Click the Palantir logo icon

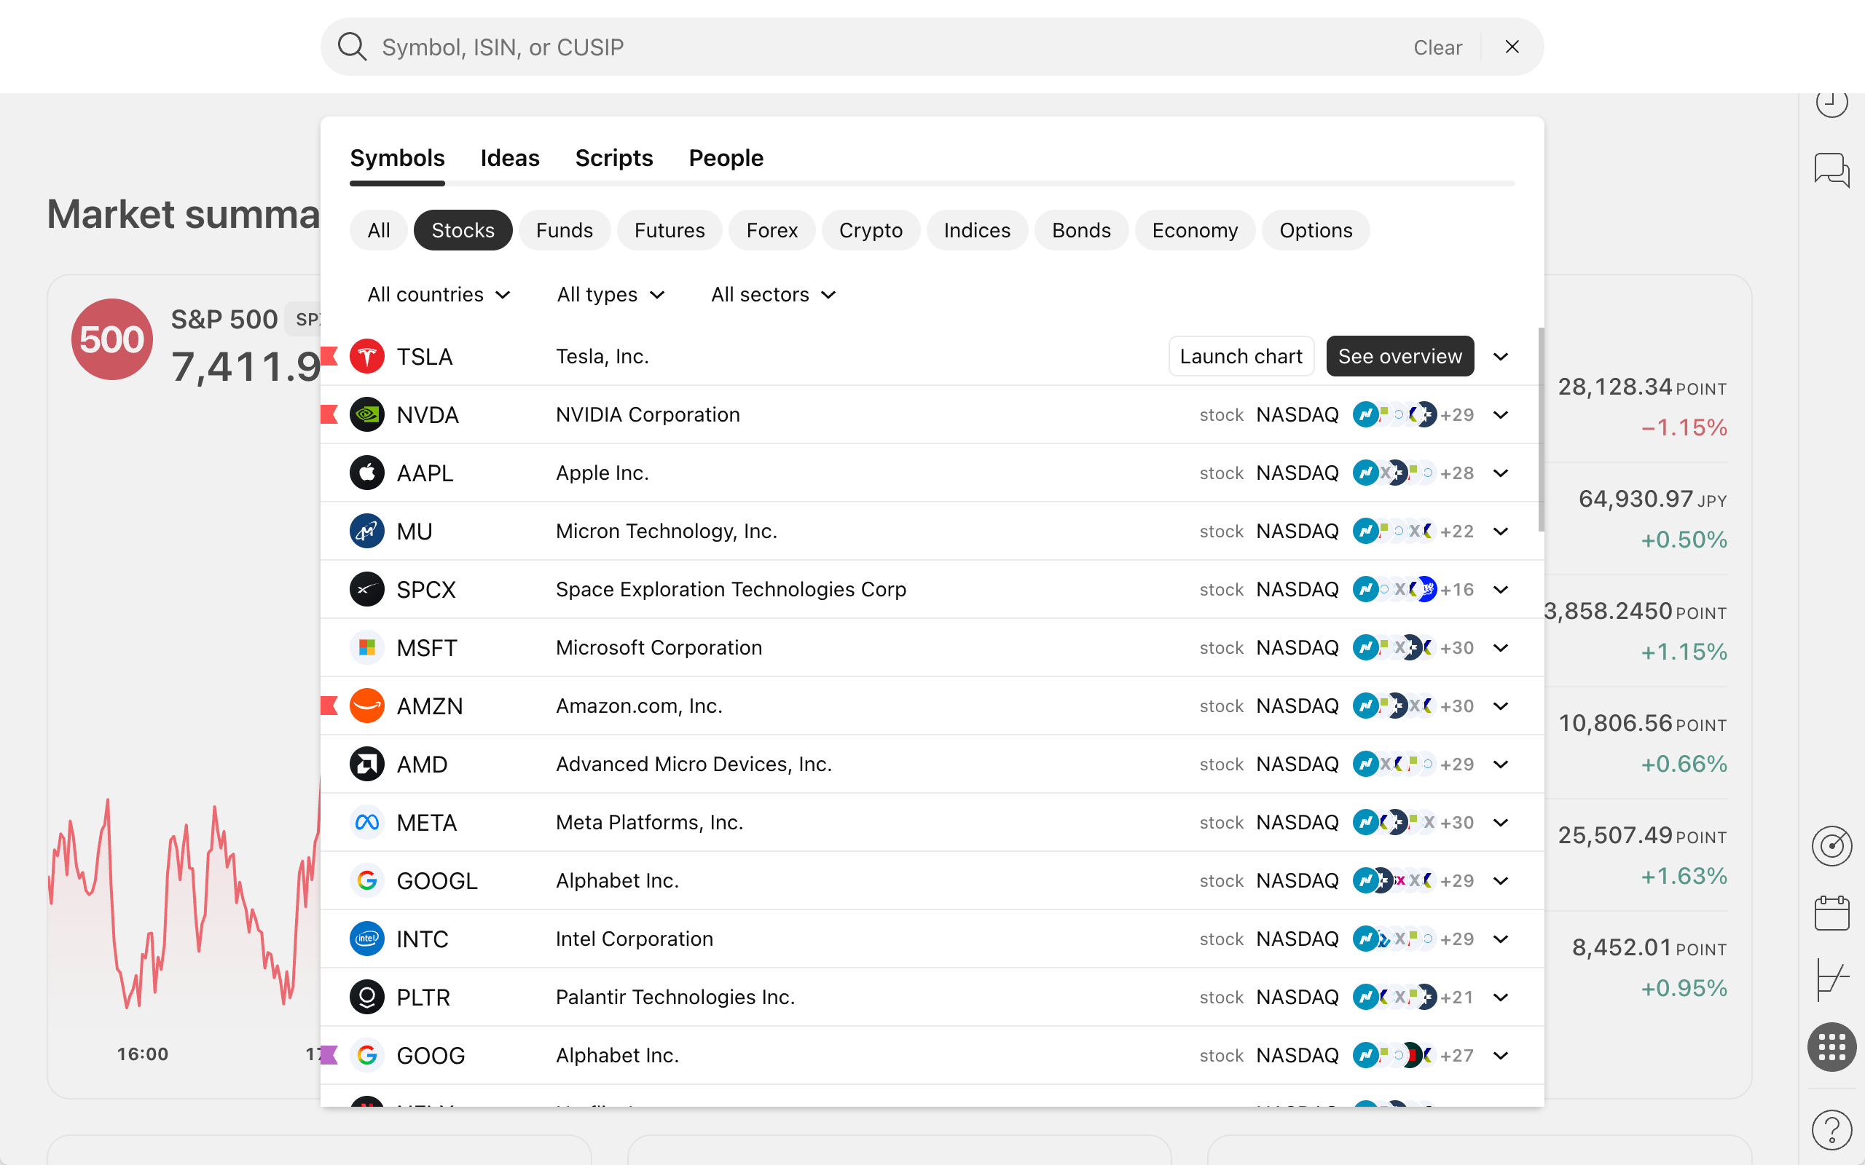point(367,997)
